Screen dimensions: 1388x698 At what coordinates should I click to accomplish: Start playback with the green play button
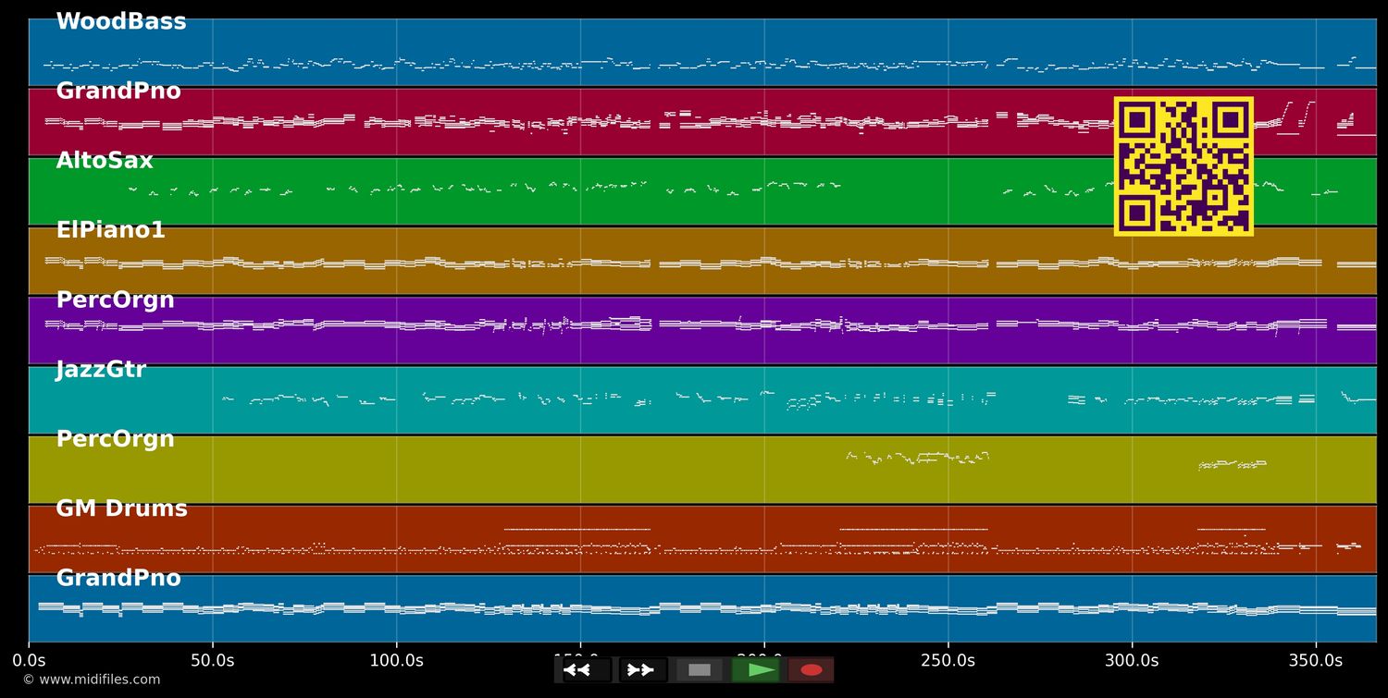756,670
